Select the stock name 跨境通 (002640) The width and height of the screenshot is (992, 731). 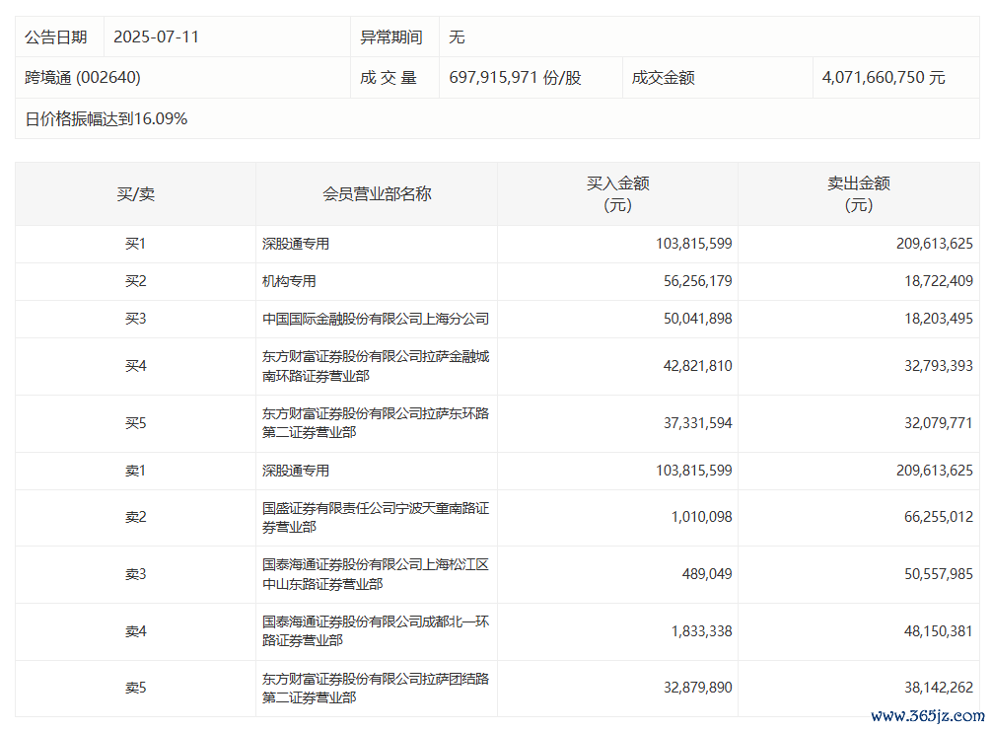76,78
